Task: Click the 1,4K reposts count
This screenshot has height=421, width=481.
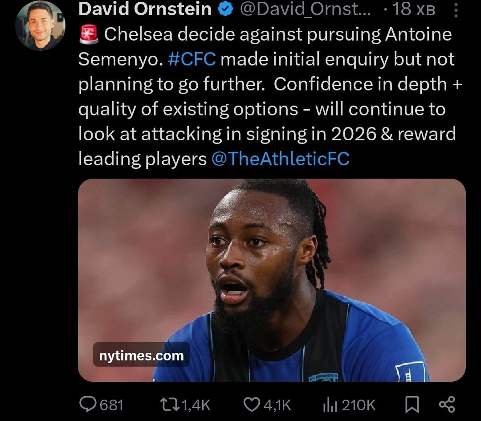Action: [196, 405]
